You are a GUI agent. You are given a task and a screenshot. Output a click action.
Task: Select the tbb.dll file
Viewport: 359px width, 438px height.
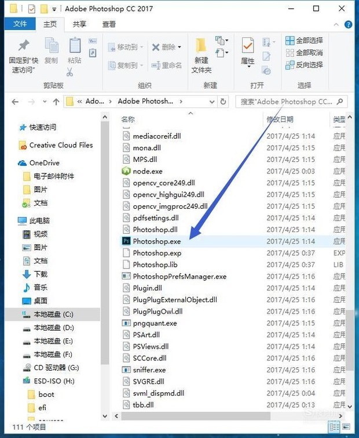[x=143, y=405]
